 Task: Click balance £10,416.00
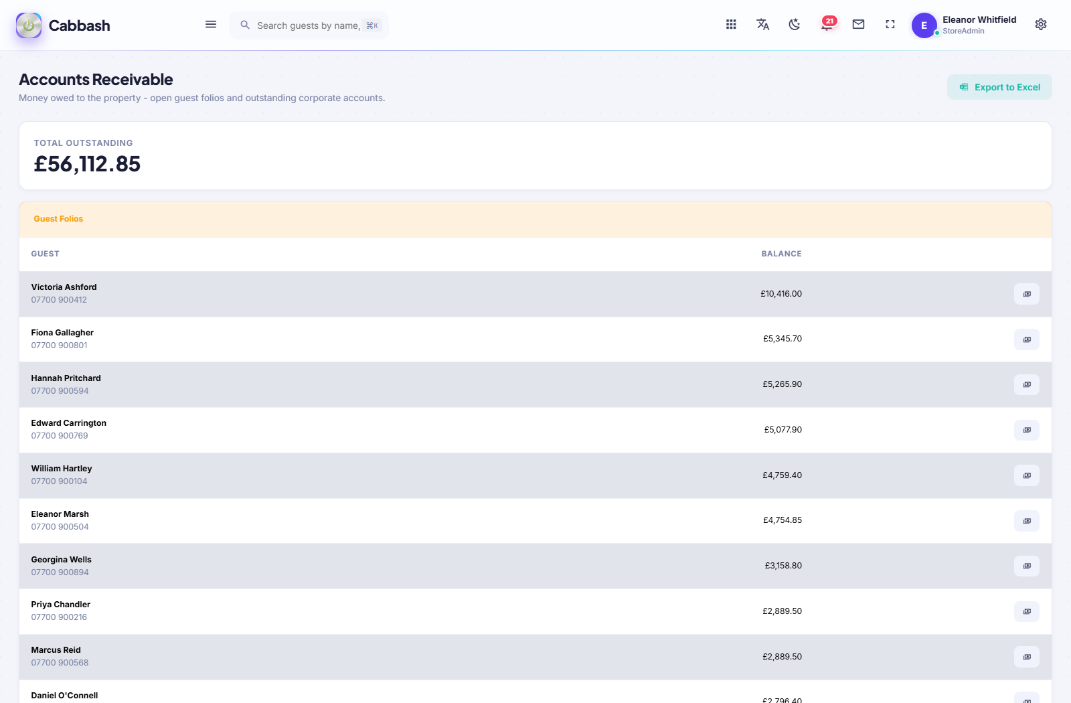coord(781,294)
